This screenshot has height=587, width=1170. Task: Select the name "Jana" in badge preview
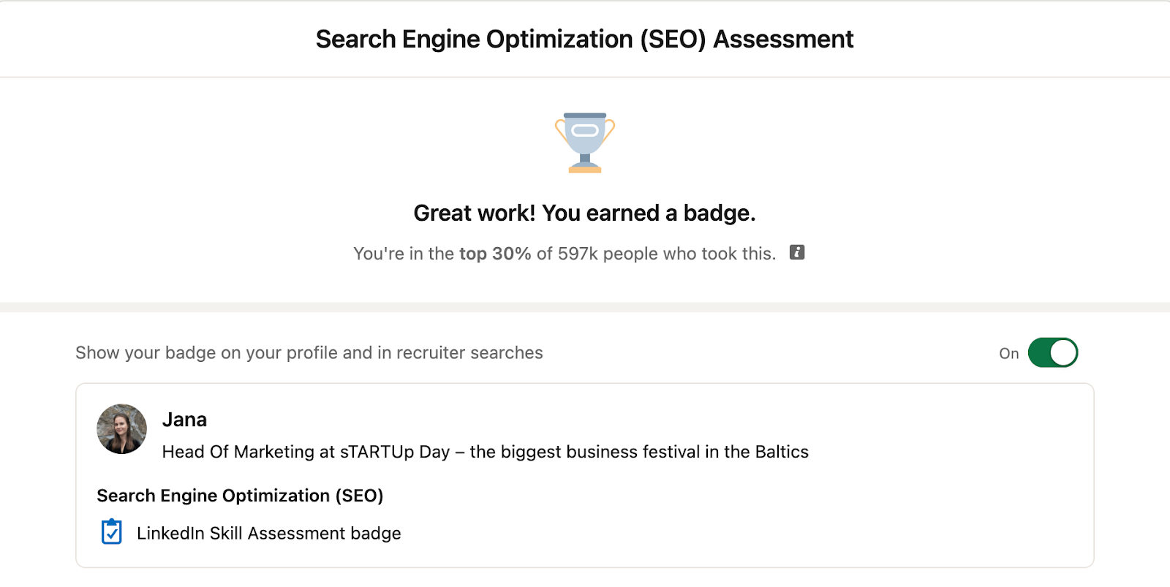tap(184, 420)
